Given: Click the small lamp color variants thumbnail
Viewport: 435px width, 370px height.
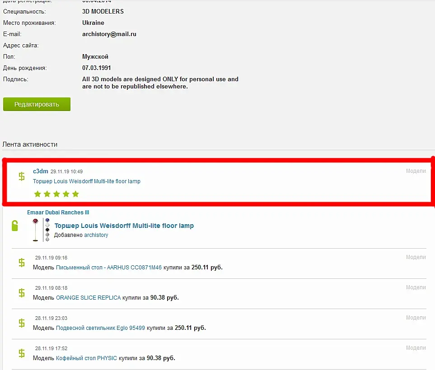Looking at the screenshot, I should 47,230.
